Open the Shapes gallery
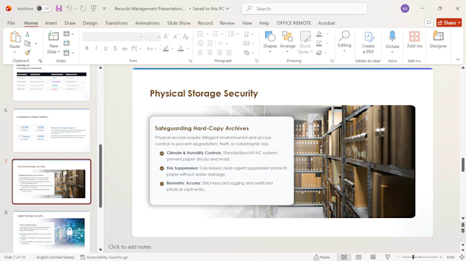466x261 pixels. pyautogui.click(x=270, y=42)
